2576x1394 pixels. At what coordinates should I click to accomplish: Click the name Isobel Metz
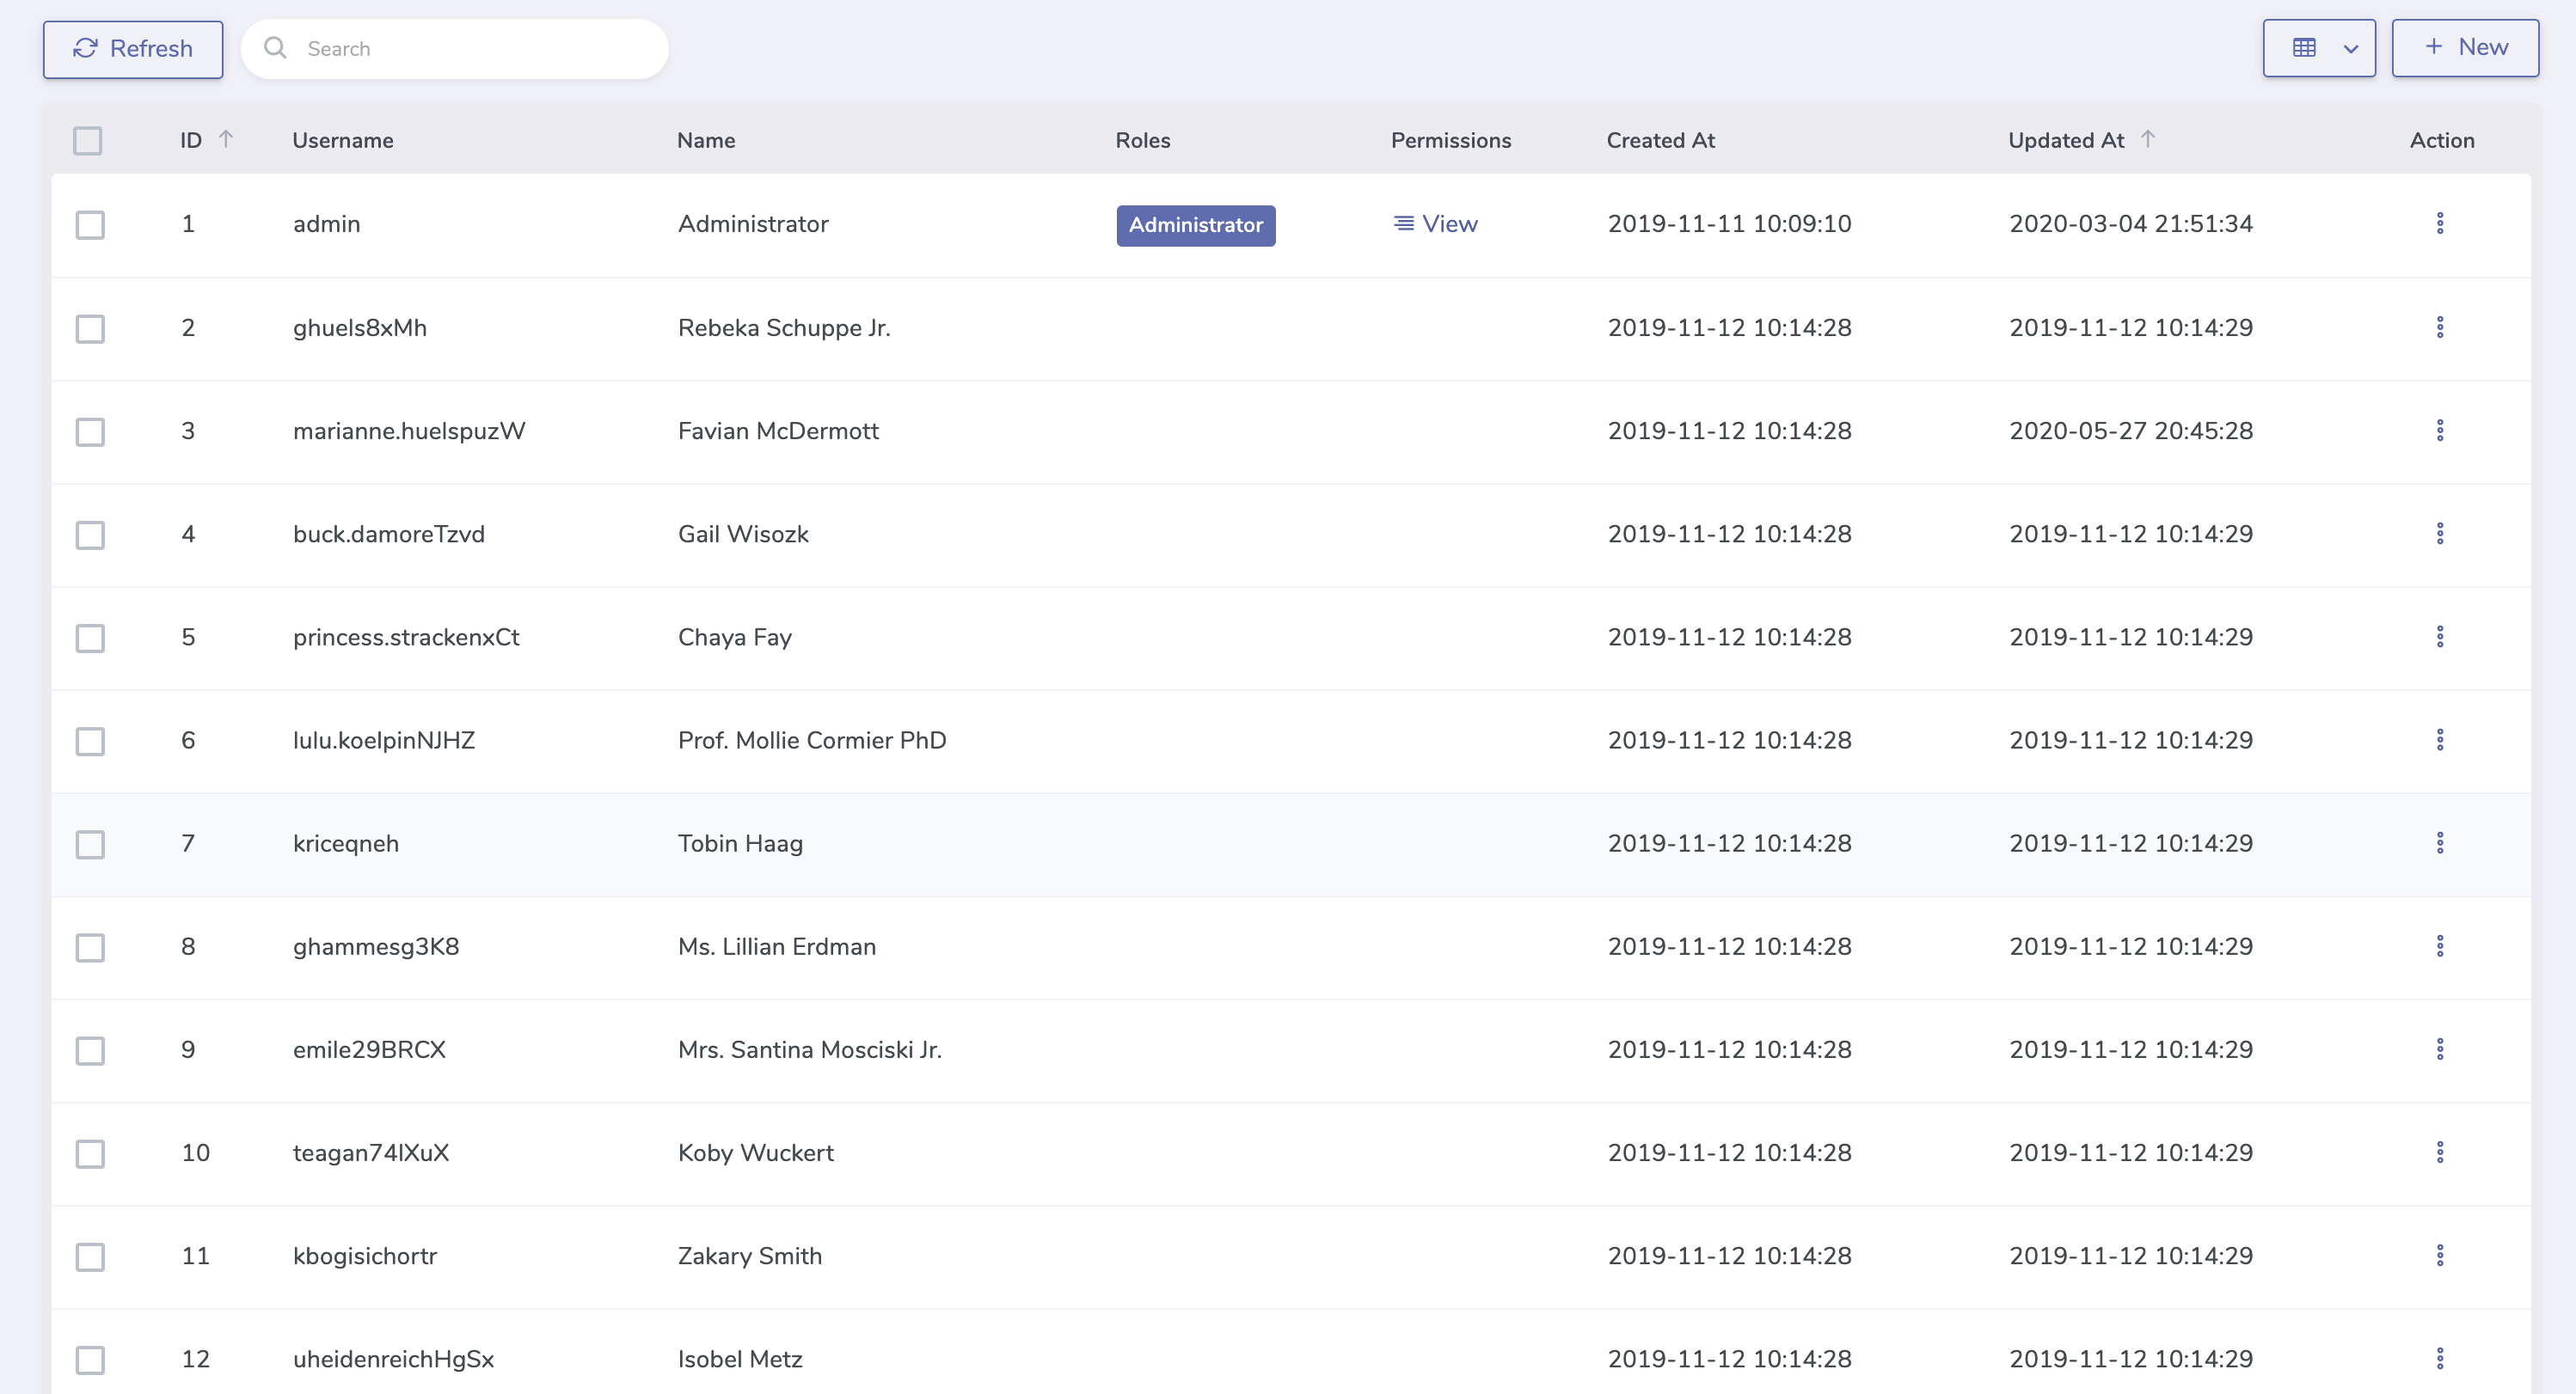click(740, 1359)
